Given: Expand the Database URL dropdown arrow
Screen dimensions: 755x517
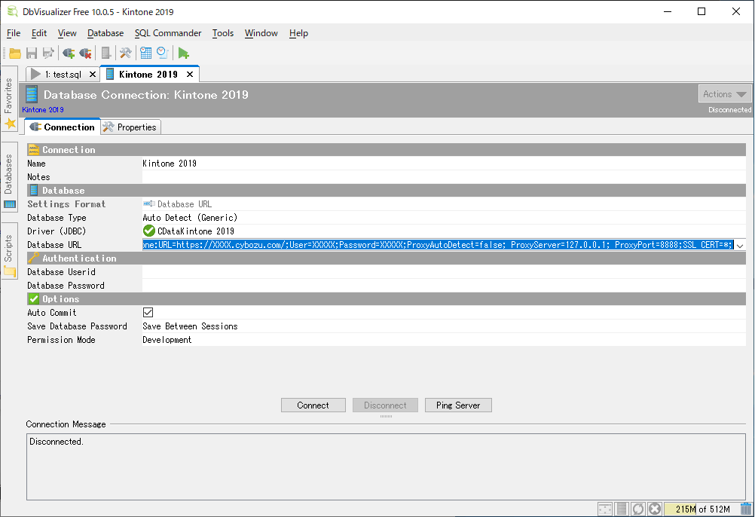Looking at the screenshot, I should pos(740,245).
